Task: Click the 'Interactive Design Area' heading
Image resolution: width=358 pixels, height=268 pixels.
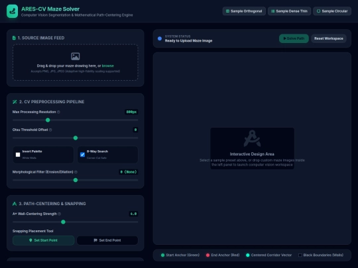Action: 252,154
